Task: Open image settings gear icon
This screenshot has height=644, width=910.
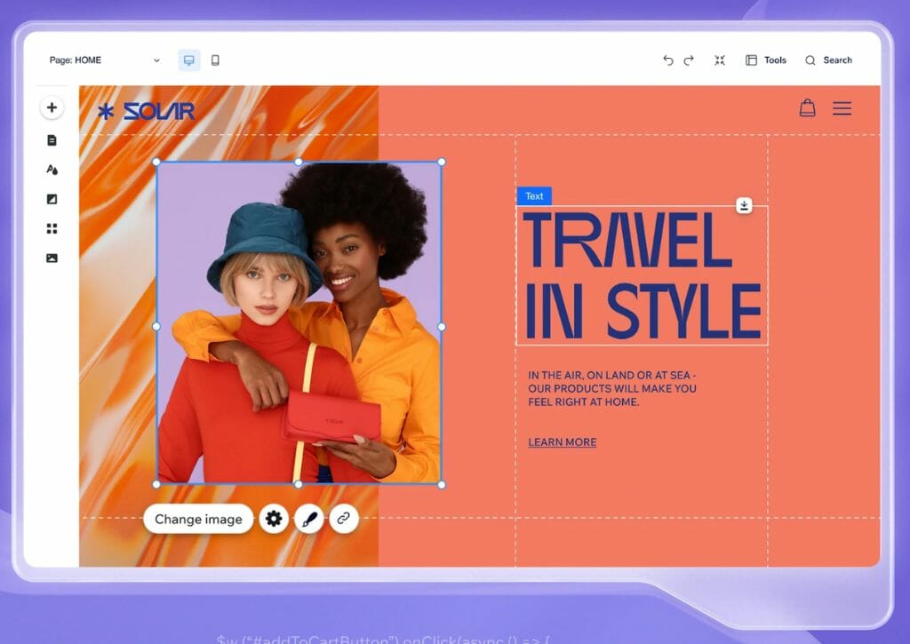Action: click(274, 519)
